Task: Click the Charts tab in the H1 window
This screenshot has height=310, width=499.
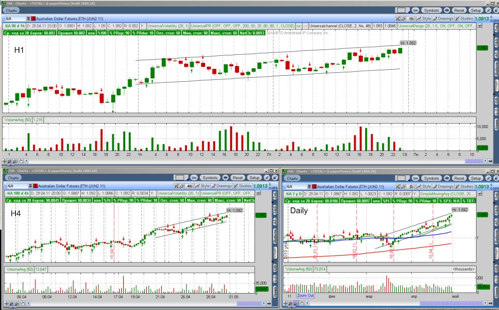Action: tap(11, 10)
